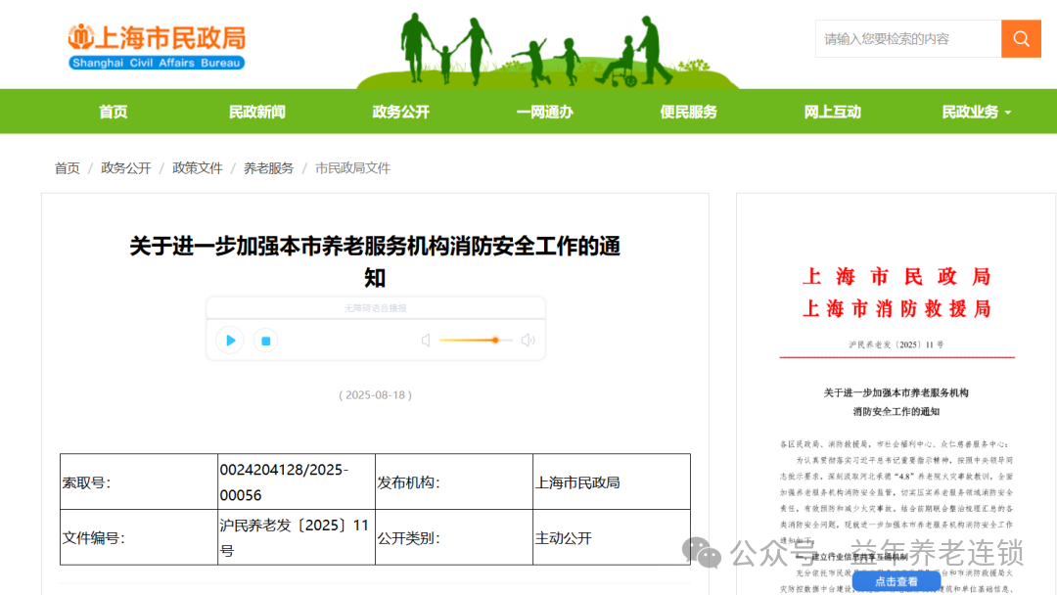
Task: Click the orange search magnifier button
Action: click(x=1021, y=38)
